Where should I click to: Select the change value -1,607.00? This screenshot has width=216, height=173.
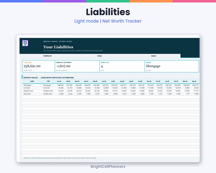[63, 66]
